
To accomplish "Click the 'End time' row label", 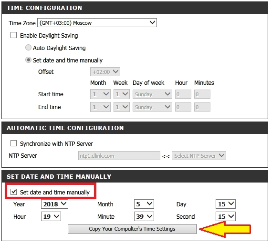I will (x=50, y=107).
